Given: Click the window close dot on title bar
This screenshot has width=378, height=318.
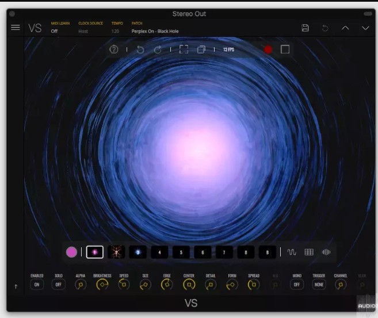Looking at the screenshot, I should (12, 14).
